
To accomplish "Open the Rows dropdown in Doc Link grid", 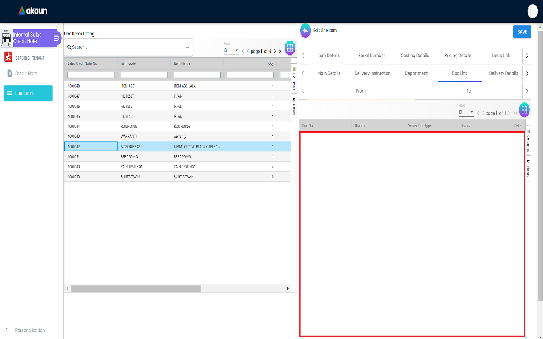I will (x=466, y=112).
